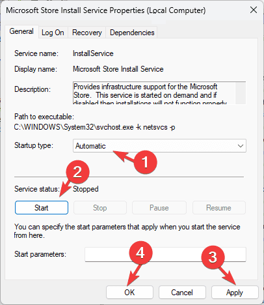Click the disabled Stop button
Image resolution: width=264 pixels, height=305 pixels.
pos(100,208)
